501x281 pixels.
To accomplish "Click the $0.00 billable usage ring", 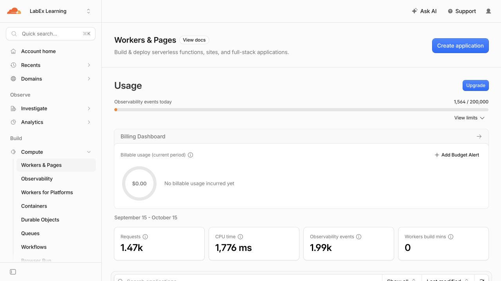I will 139,183.
